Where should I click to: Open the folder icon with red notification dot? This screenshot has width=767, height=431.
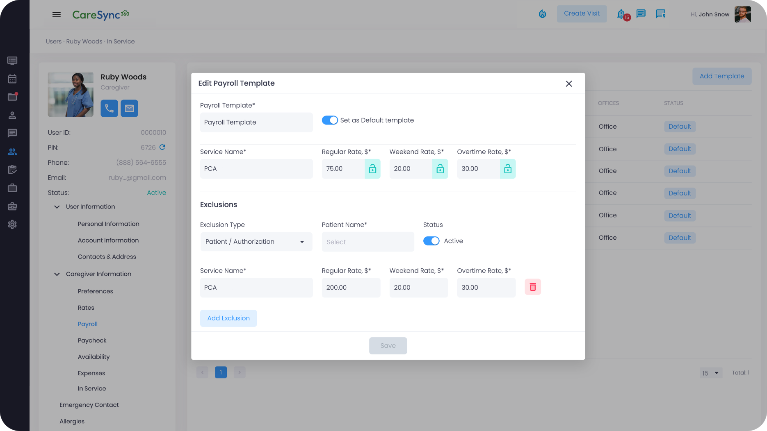point(12,97)
